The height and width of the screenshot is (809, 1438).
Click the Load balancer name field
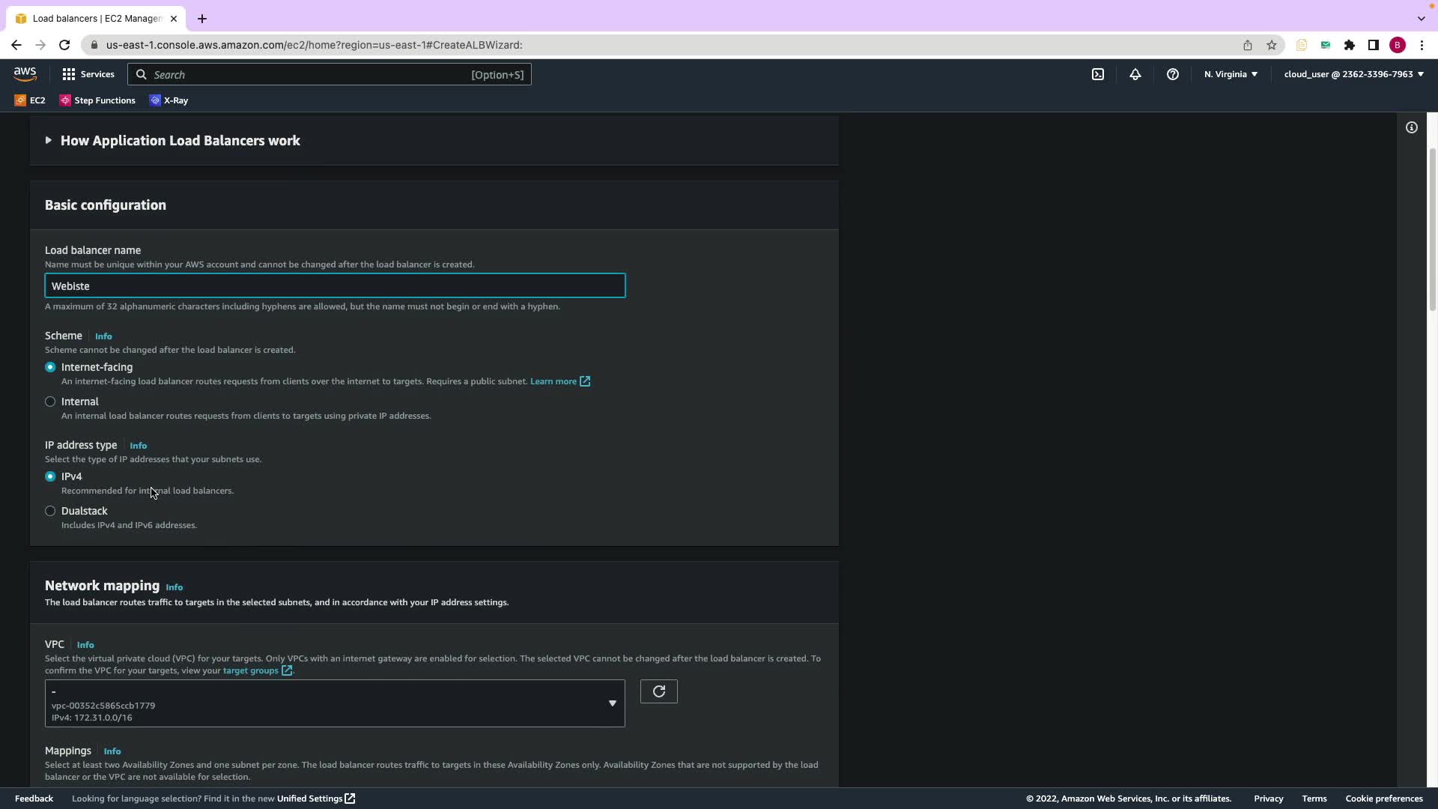click(x=335, y=286)
